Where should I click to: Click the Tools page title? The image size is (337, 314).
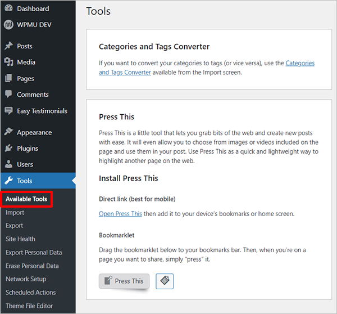point(98,11)
